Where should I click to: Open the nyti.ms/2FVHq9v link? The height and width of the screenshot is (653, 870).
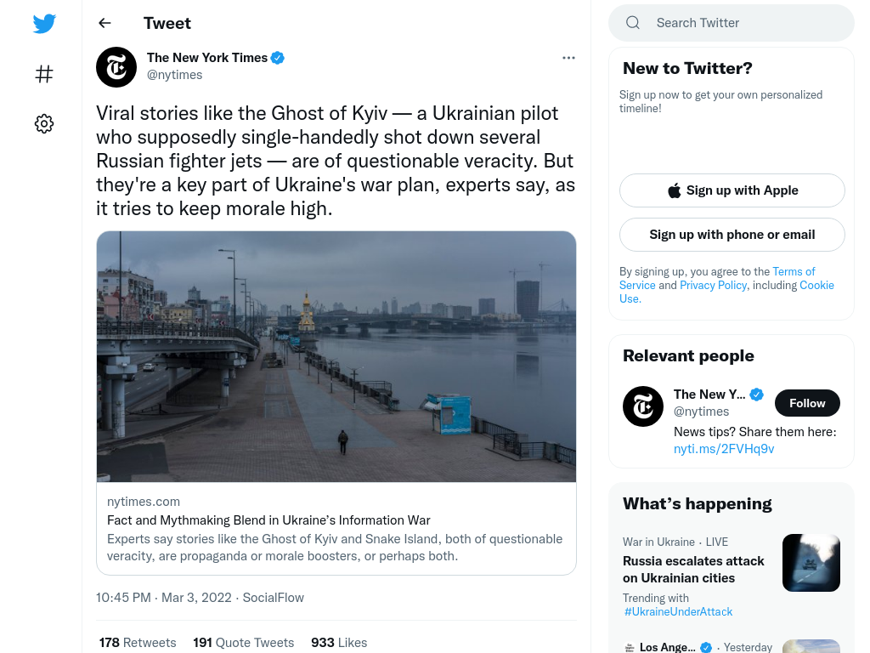[x=724, y=449]
